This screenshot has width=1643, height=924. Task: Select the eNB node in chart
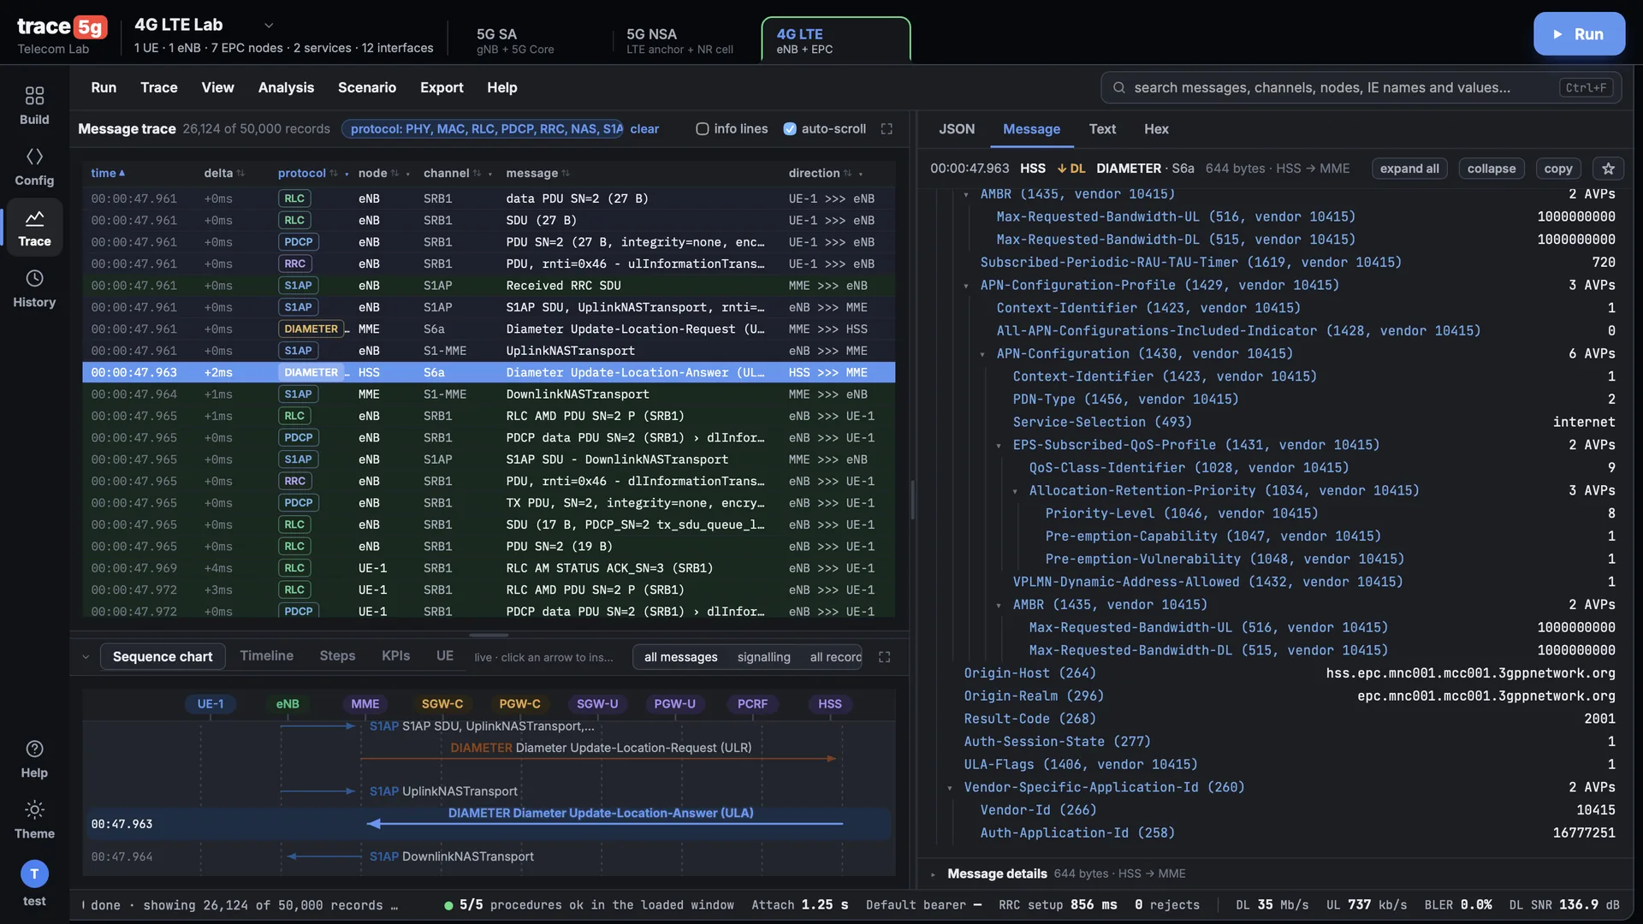288,704
